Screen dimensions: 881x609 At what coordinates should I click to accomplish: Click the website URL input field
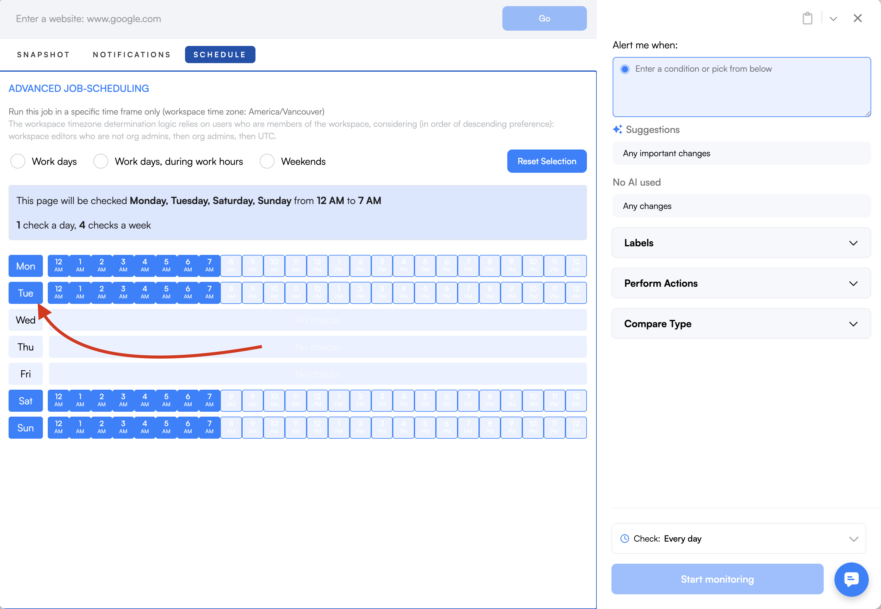click(252, 19)
